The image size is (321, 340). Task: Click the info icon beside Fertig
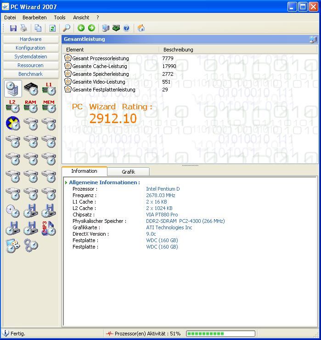[x=6, y=333]
